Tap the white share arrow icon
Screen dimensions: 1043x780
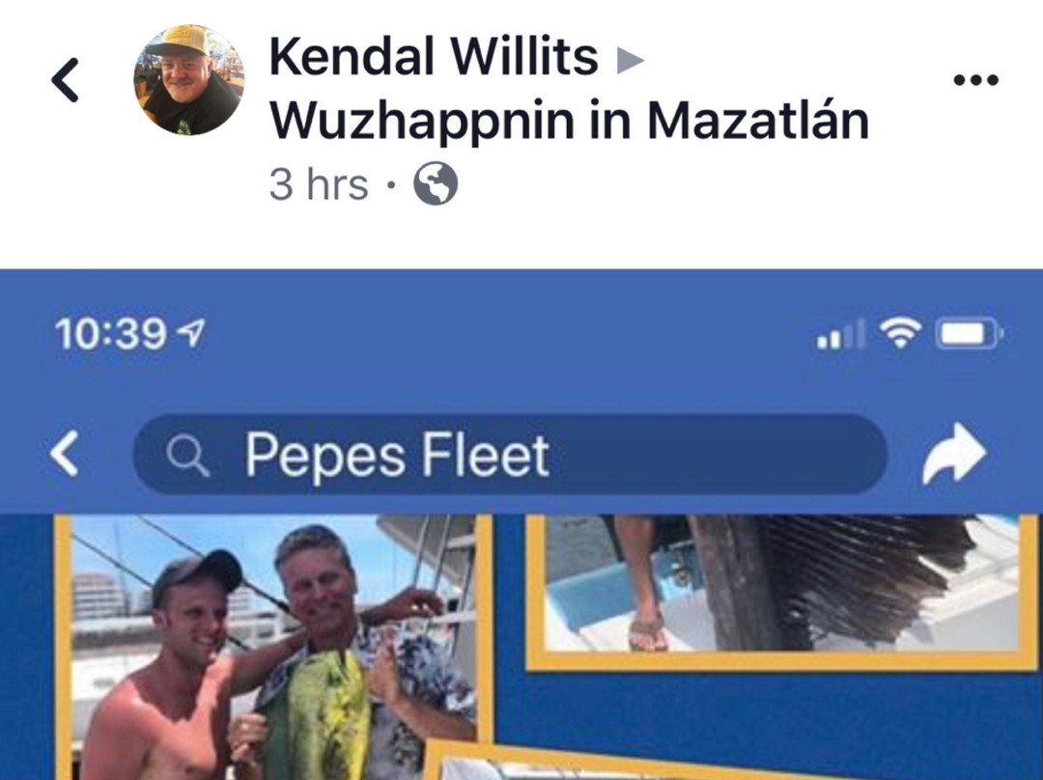[x=954, y=454]
